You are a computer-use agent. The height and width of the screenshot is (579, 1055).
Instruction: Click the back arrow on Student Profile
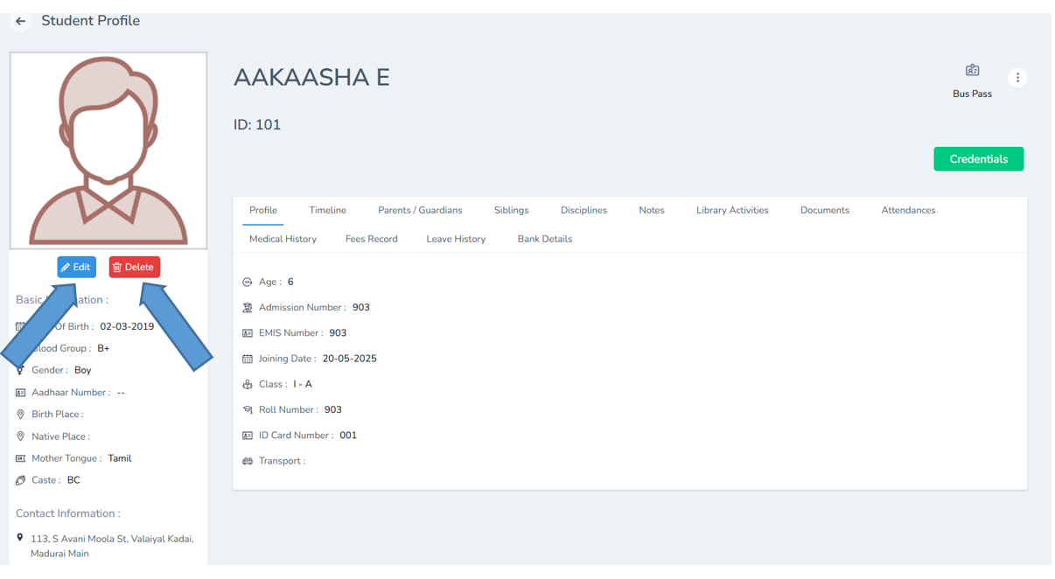tap(19, 20)
